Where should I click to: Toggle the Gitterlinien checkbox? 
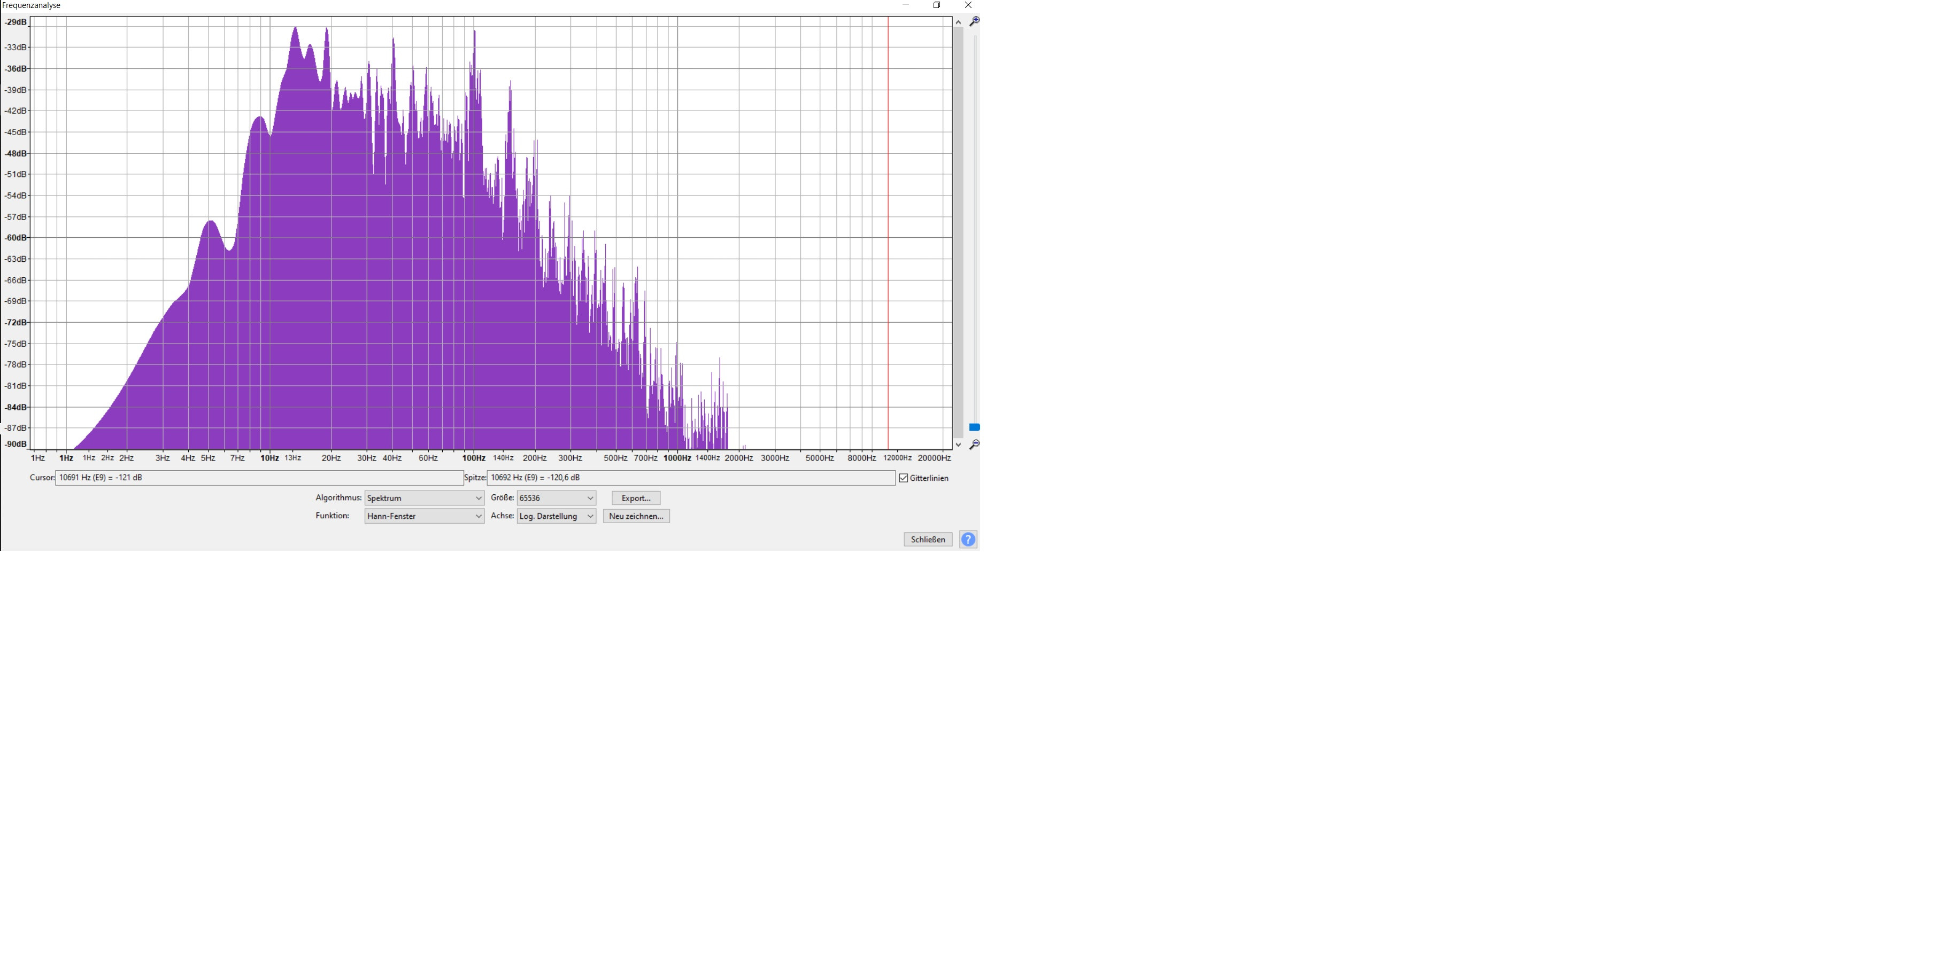(x=904, y=478)
